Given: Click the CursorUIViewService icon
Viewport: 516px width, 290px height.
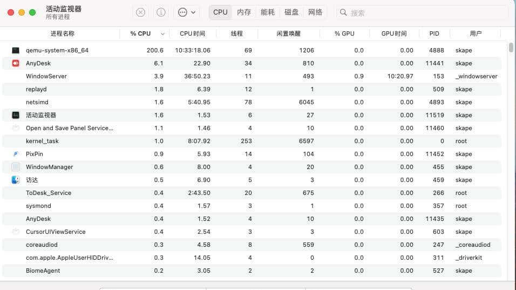Looking at the screenshot, I should [16, 232].
